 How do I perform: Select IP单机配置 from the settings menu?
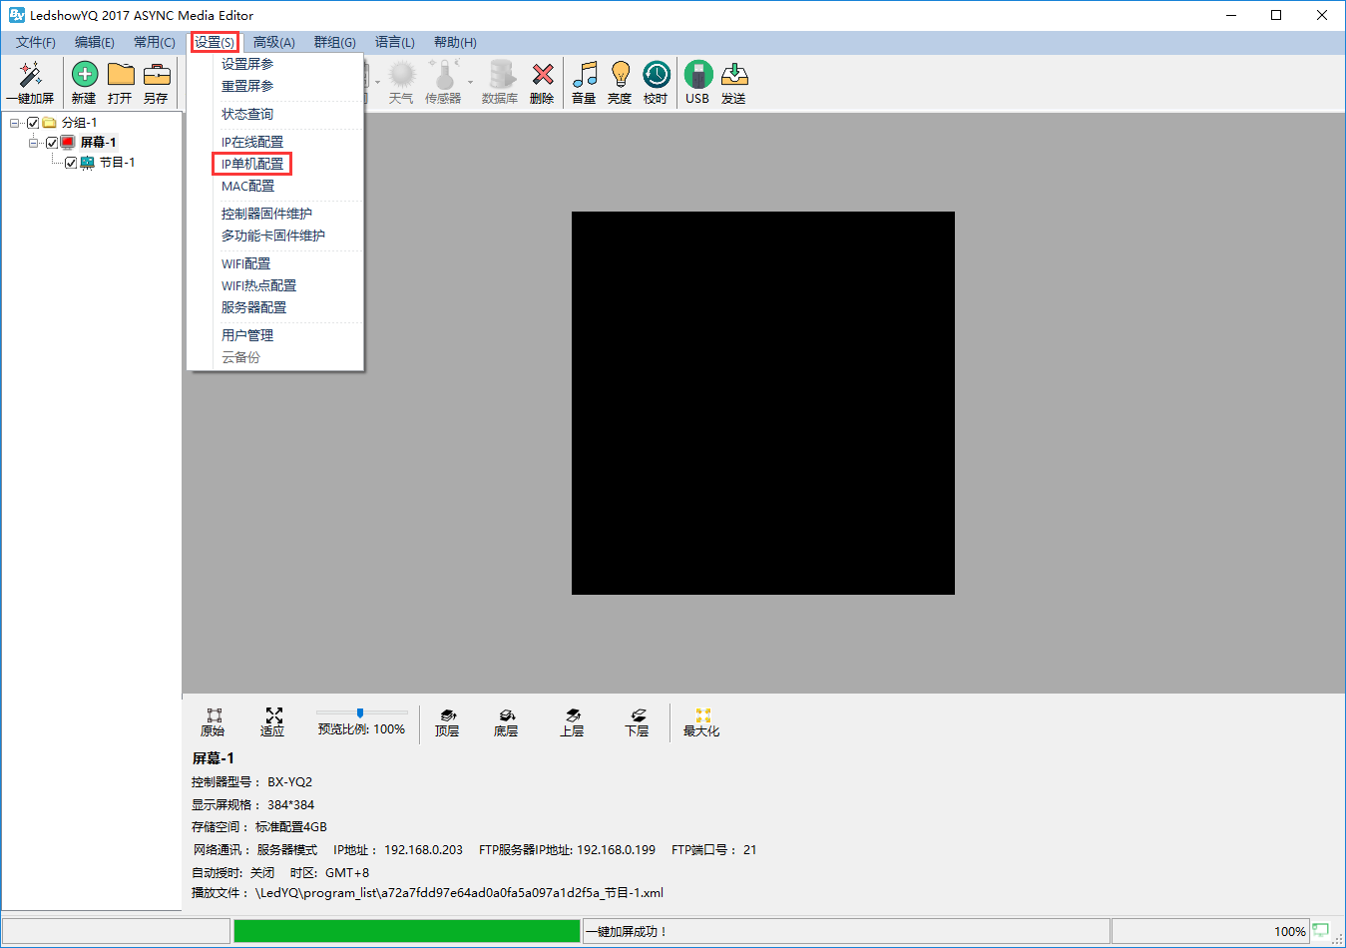coord(252,164)
